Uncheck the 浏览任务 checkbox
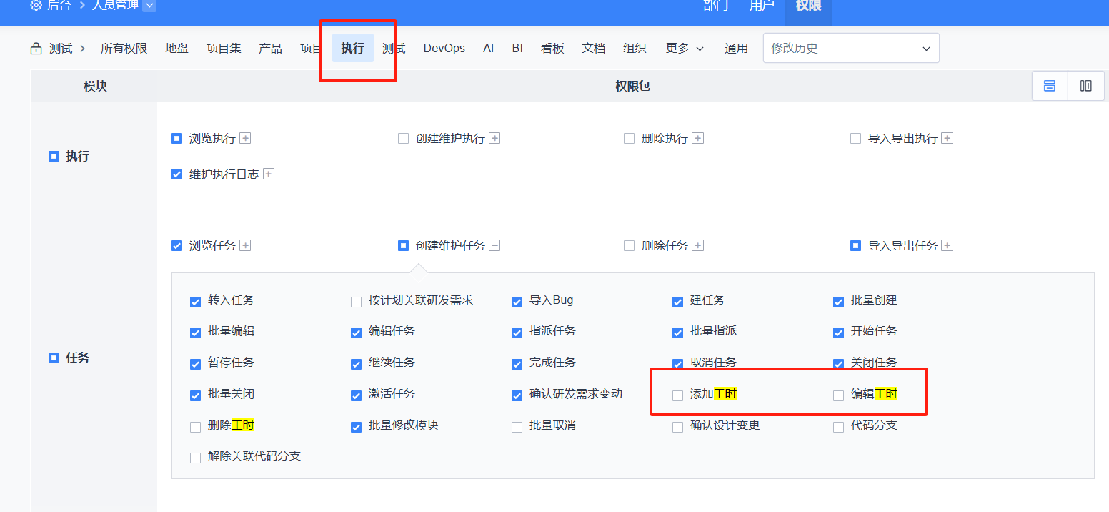The image size is (1109, 512). pos(177,245)
